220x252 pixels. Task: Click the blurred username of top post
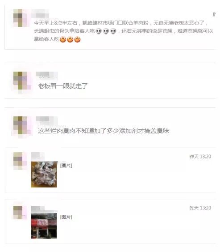pos(40,14)
